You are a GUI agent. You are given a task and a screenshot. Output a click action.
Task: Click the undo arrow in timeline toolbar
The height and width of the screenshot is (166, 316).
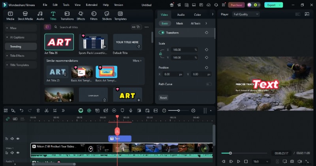[21, 110]
